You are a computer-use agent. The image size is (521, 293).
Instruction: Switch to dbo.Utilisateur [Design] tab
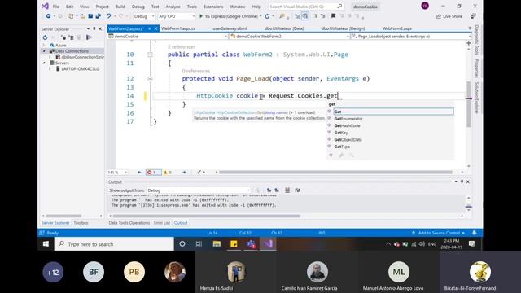click(343, 28)
